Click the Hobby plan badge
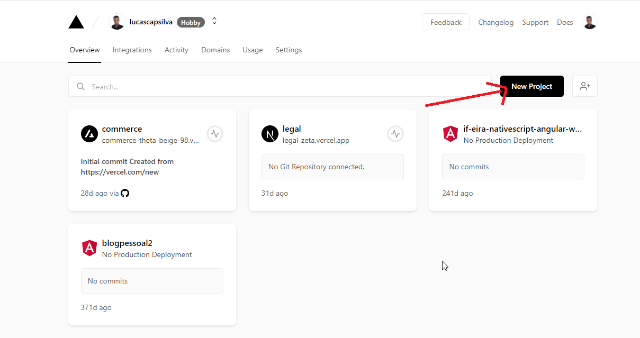Viewport: 640px width, 338px height. tap(191, 22)
